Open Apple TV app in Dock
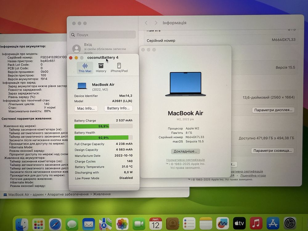308x231 pixels. tap(239, 223)
